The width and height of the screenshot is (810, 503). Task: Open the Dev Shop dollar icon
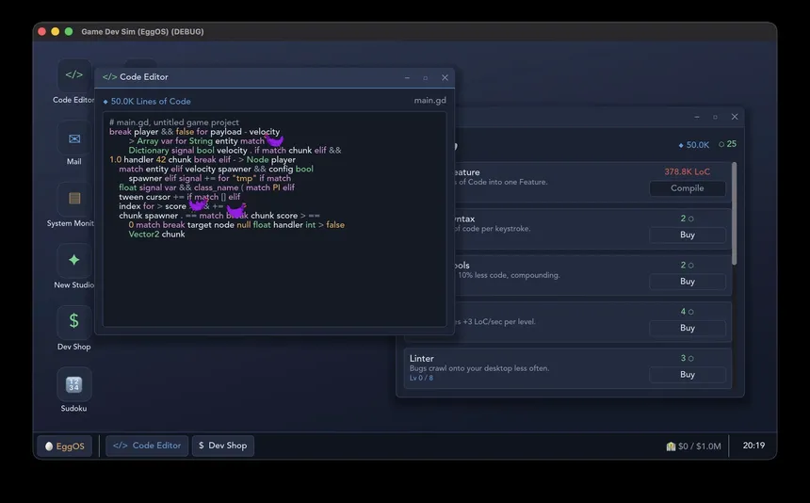(x=74, y=322)
